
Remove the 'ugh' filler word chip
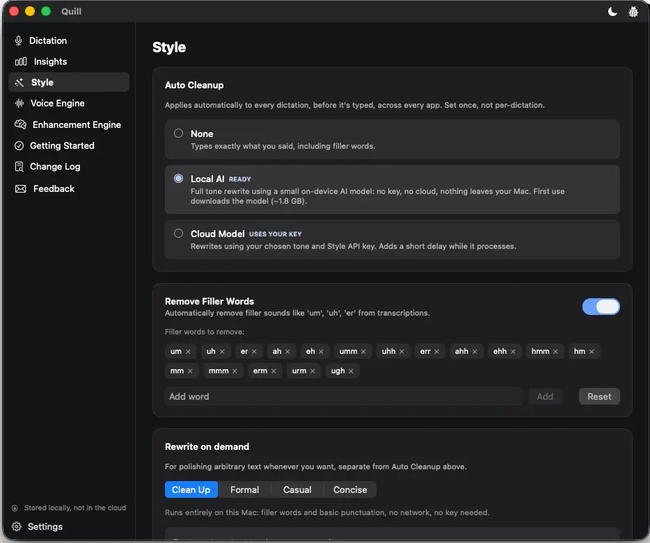pyautogui.click(x=351, y=371)
